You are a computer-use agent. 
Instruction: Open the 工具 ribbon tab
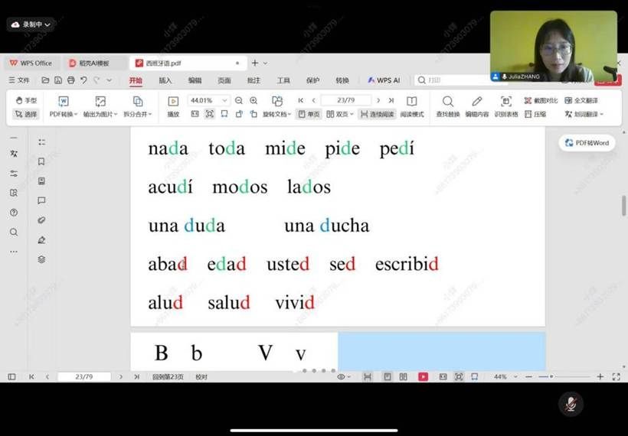click(x=283, y=80)
